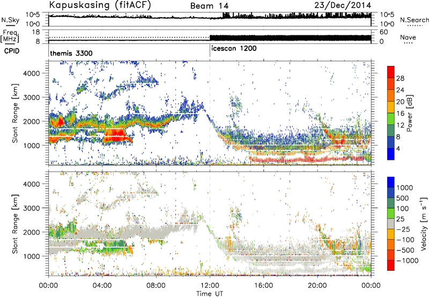Click the Slant Range label of velocity panel
This screenshot has height=297, width=429.
pyautogui.click(x=15, y=224)
